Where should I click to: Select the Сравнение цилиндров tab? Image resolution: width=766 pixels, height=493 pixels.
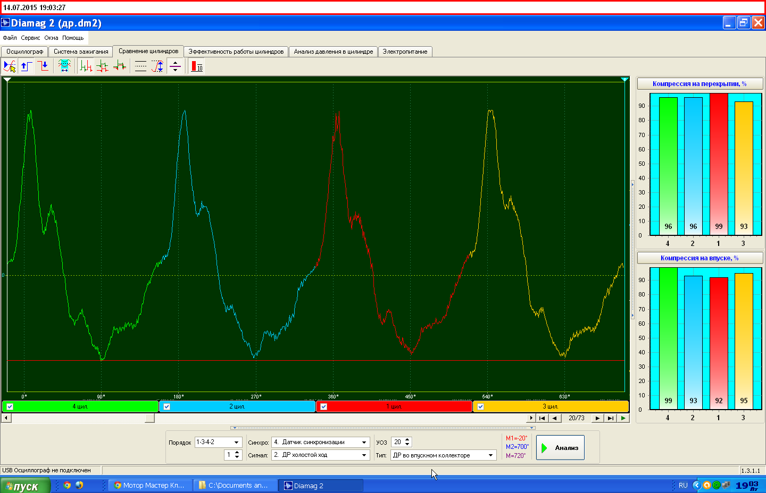click(x=148, y=51)
